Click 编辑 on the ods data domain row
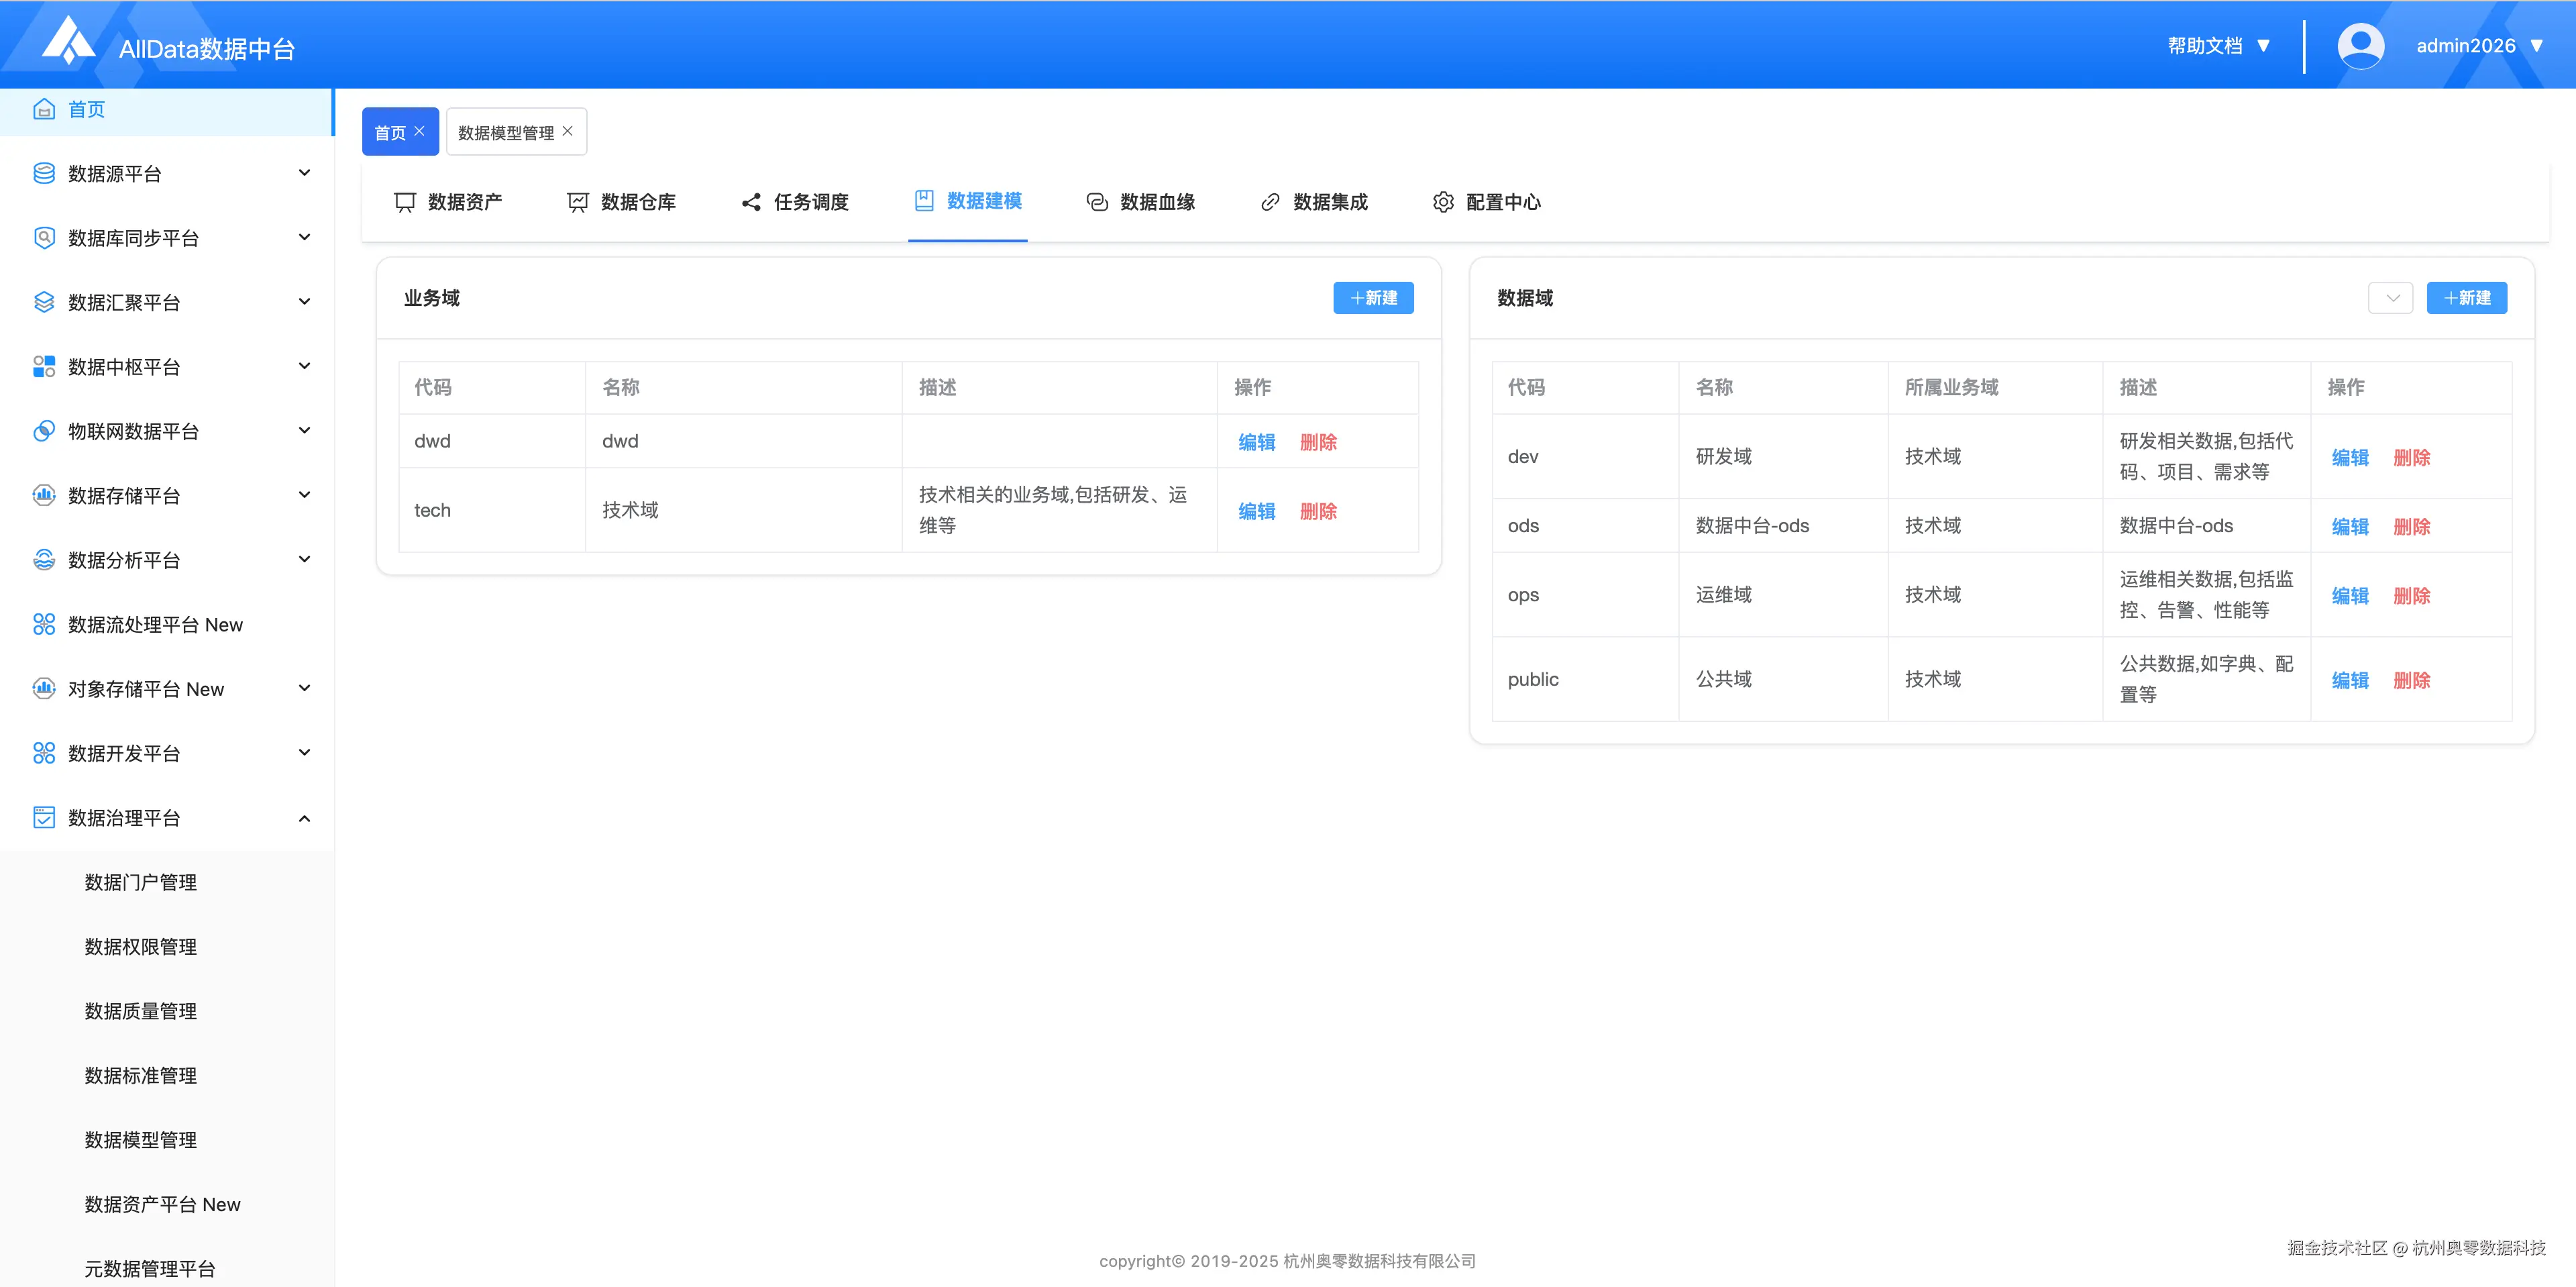 click(2349, 525)
